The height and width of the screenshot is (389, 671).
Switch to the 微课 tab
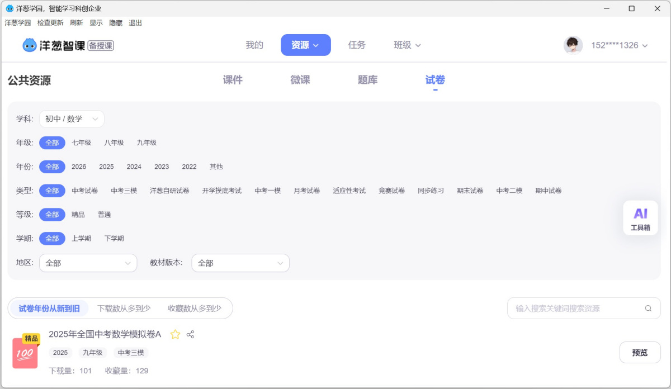(300, 79)
